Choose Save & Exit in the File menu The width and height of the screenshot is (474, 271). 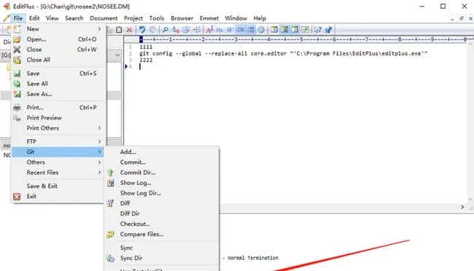(58, 186)
